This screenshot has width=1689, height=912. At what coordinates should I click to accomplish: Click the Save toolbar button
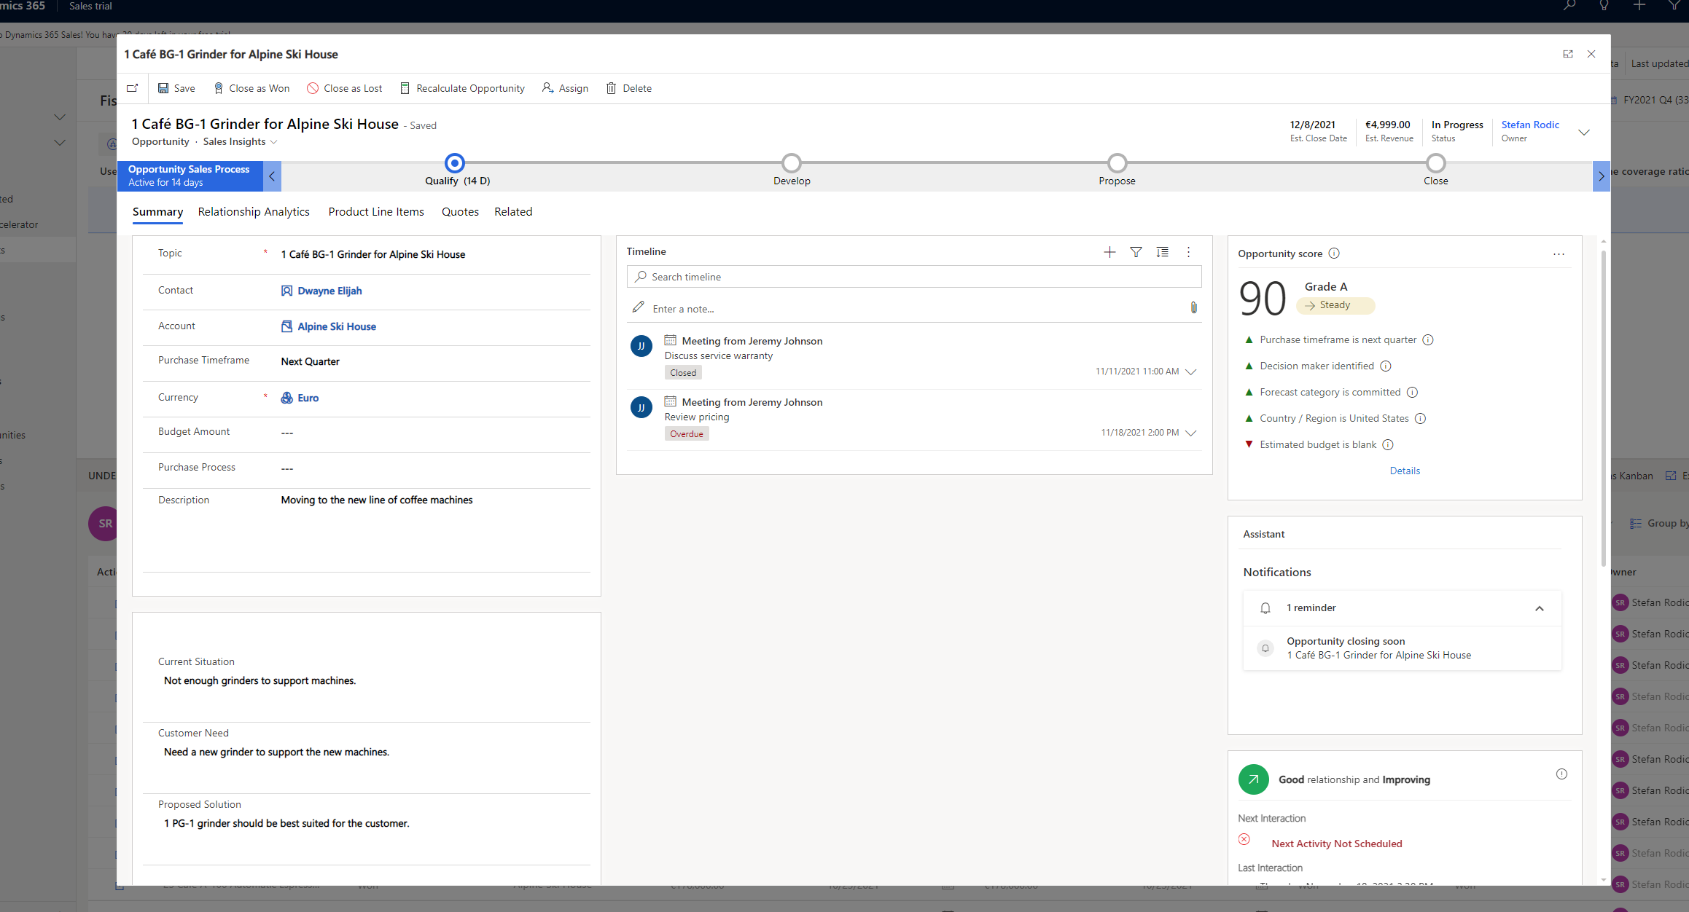pyautogui.click(x=176, y=88)
